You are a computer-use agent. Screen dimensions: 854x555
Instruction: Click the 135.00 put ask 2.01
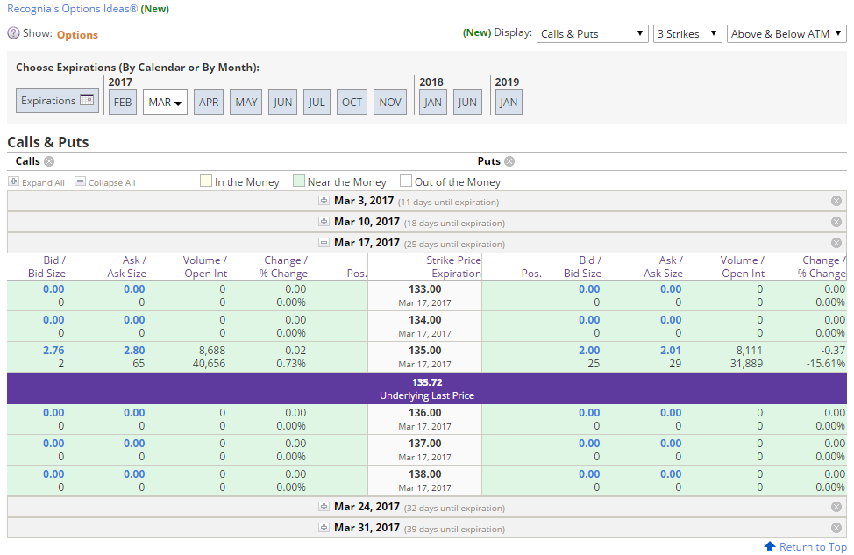point(671,350)
